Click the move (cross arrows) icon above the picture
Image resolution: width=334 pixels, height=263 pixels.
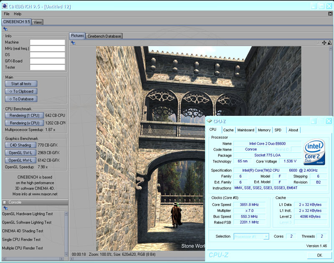pyautogui.click(x=324, y=43)
